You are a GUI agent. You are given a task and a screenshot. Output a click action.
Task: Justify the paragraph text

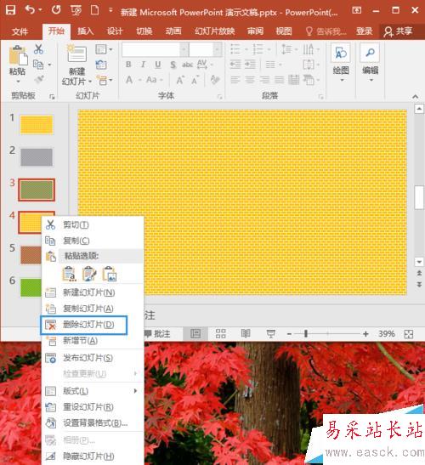pos(279,80)
